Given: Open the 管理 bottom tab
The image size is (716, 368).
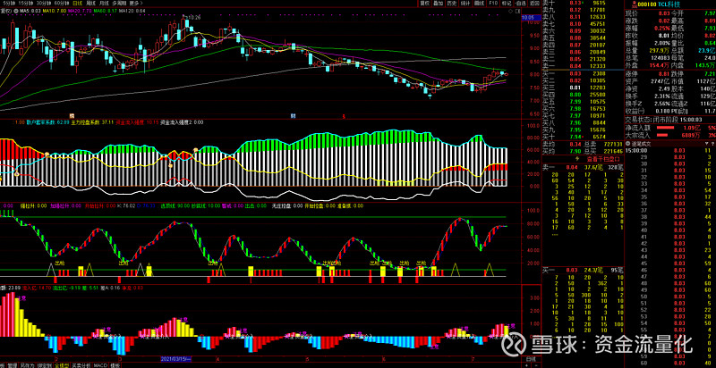Looking at the screenshot, I should click(x=13, y=364).
